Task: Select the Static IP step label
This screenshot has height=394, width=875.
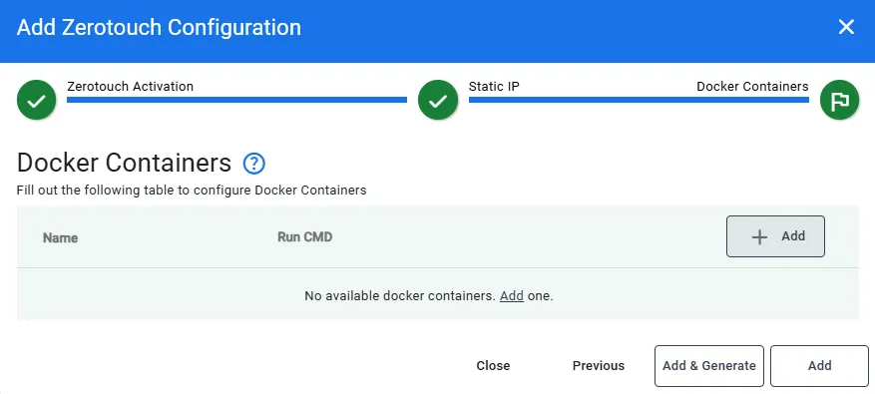Action: [x=494, y=87]
